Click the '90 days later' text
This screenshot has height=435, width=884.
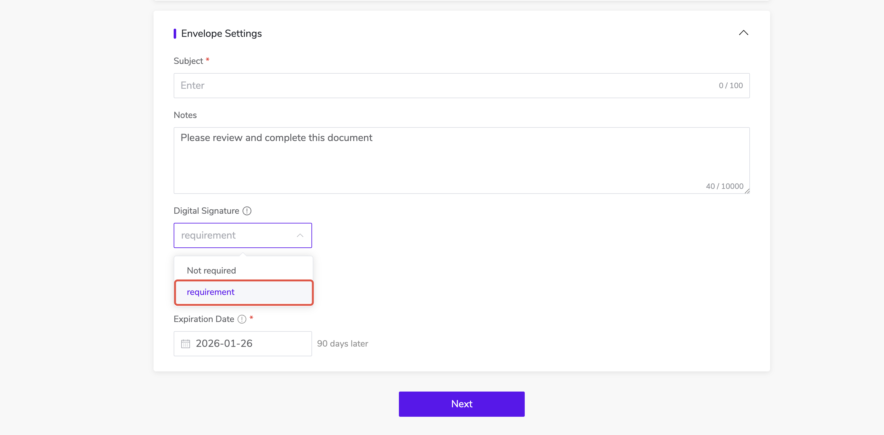tap(342, 343)
